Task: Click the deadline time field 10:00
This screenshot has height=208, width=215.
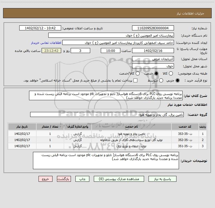Action: click(111, 51)
